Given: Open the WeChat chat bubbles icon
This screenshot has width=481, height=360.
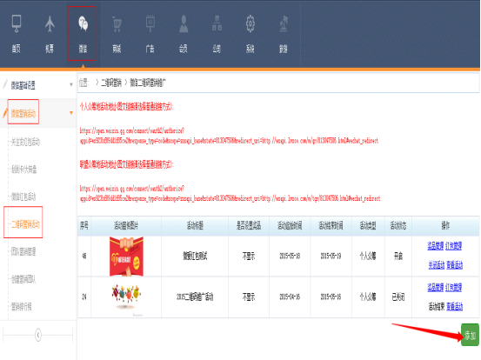Looking at the screenshot, I should (84, 23).
